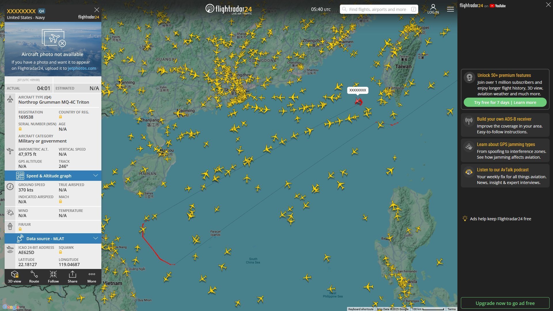Open the More options menu

tap(92, 277)
